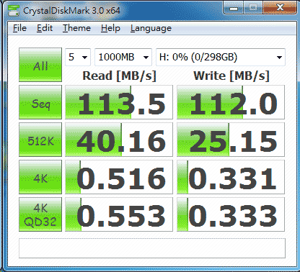Screen dimensions: 300x272
Task: Select the 4K QD32 read result 0.553
Action: tap(119, 214)
